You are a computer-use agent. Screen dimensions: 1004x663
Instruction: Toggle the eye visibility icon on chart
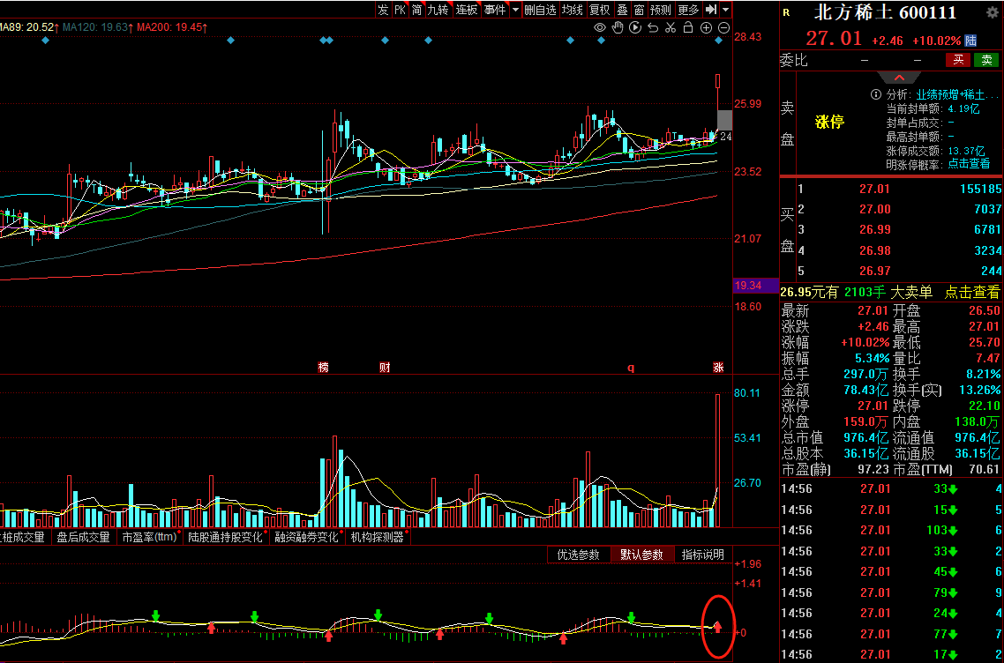click(x=600, y=27)
